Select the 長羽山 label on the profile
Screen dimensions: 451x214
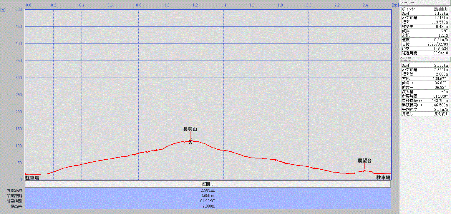(190, 129)
